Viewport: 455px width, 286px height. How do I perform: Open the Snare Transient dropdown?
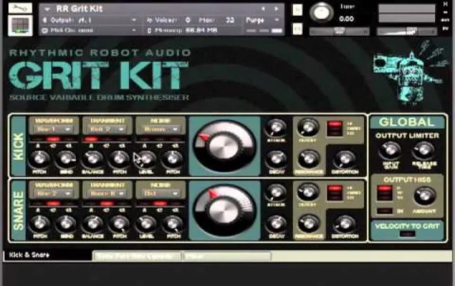coord(108,194)
